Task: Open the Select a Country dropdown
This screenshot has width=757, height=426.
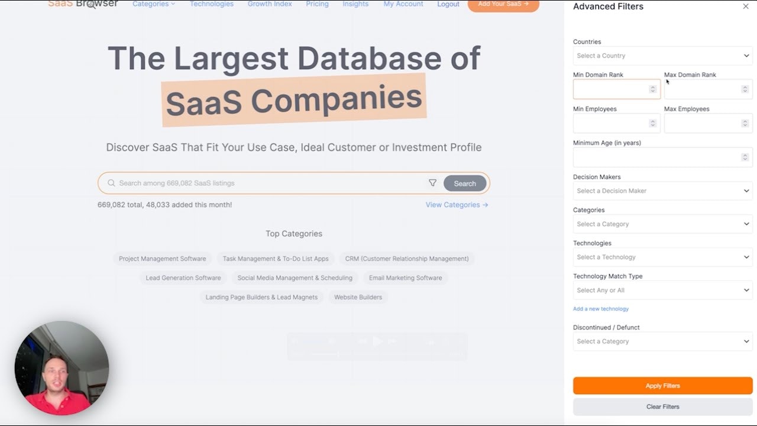Action: [662, 56]
